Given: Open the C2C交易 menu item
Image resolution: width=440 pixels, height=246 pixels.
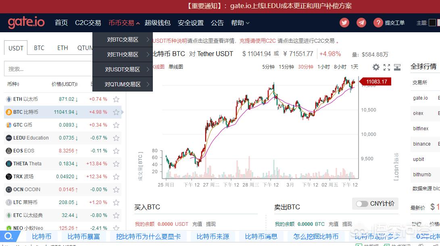Looking at the screenshot, I should click(x=88, y=23).
